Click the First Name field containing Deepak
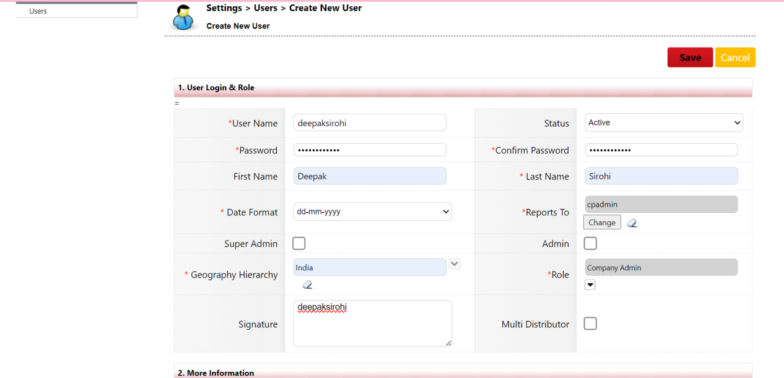Screen dimensions: 784x378 [370, 176]
